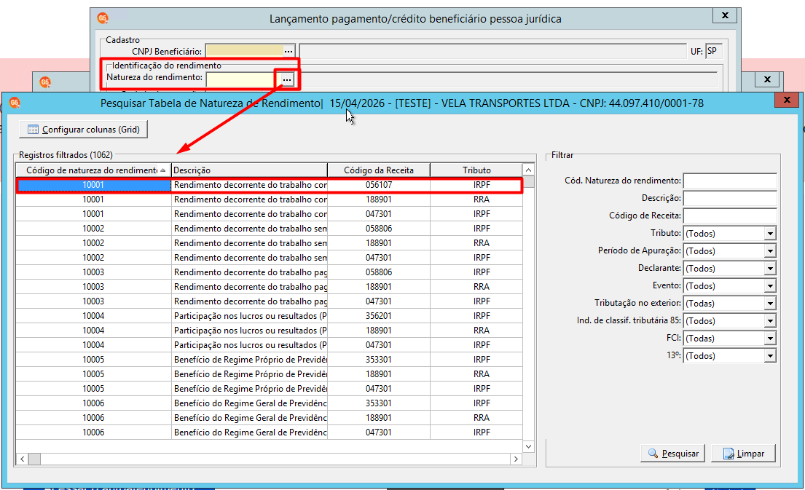Select row 10003 with receita 047301

(x=269, y=301)
